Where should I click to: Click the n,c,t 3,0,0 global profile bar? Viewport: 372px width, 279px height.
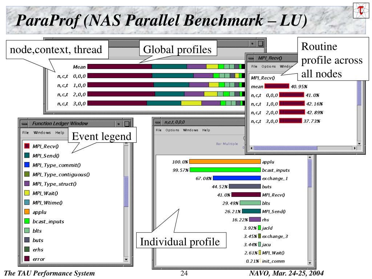(x=166, y=103)
